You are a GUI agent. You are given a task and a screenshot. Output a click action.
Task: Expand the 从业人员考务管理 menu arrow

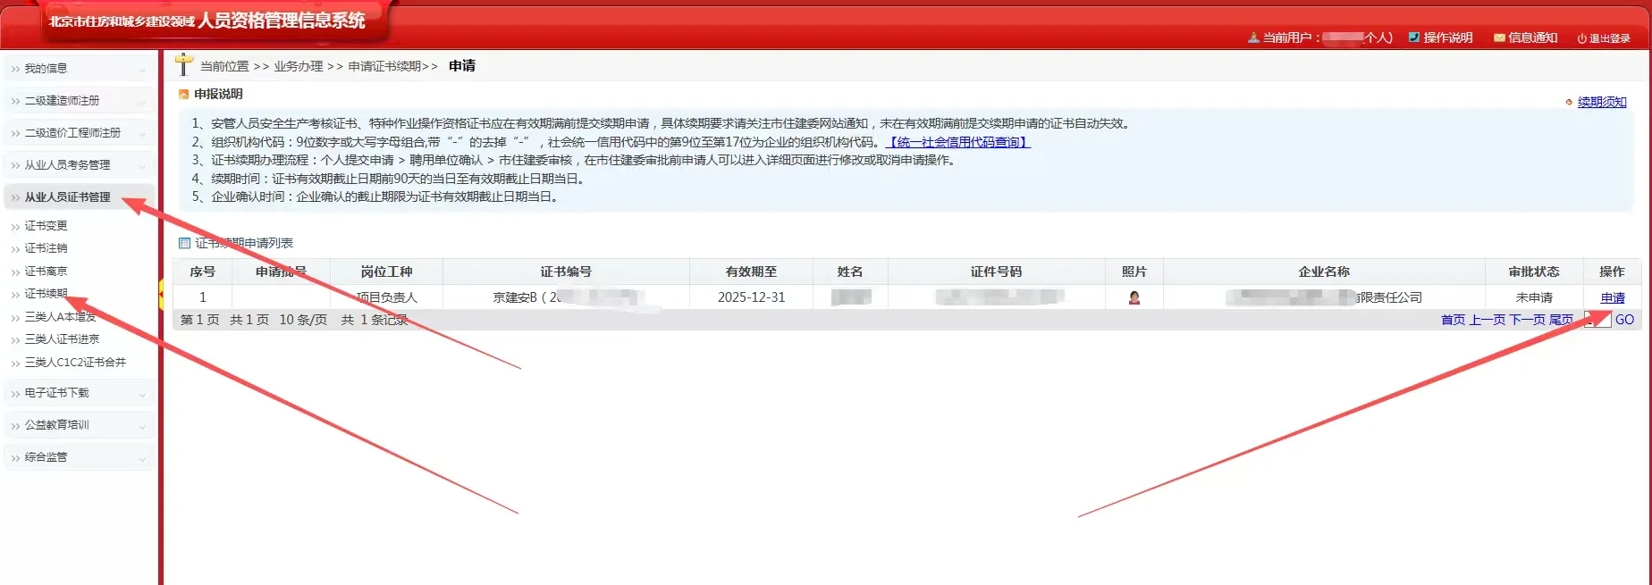[x=142, y=165]
